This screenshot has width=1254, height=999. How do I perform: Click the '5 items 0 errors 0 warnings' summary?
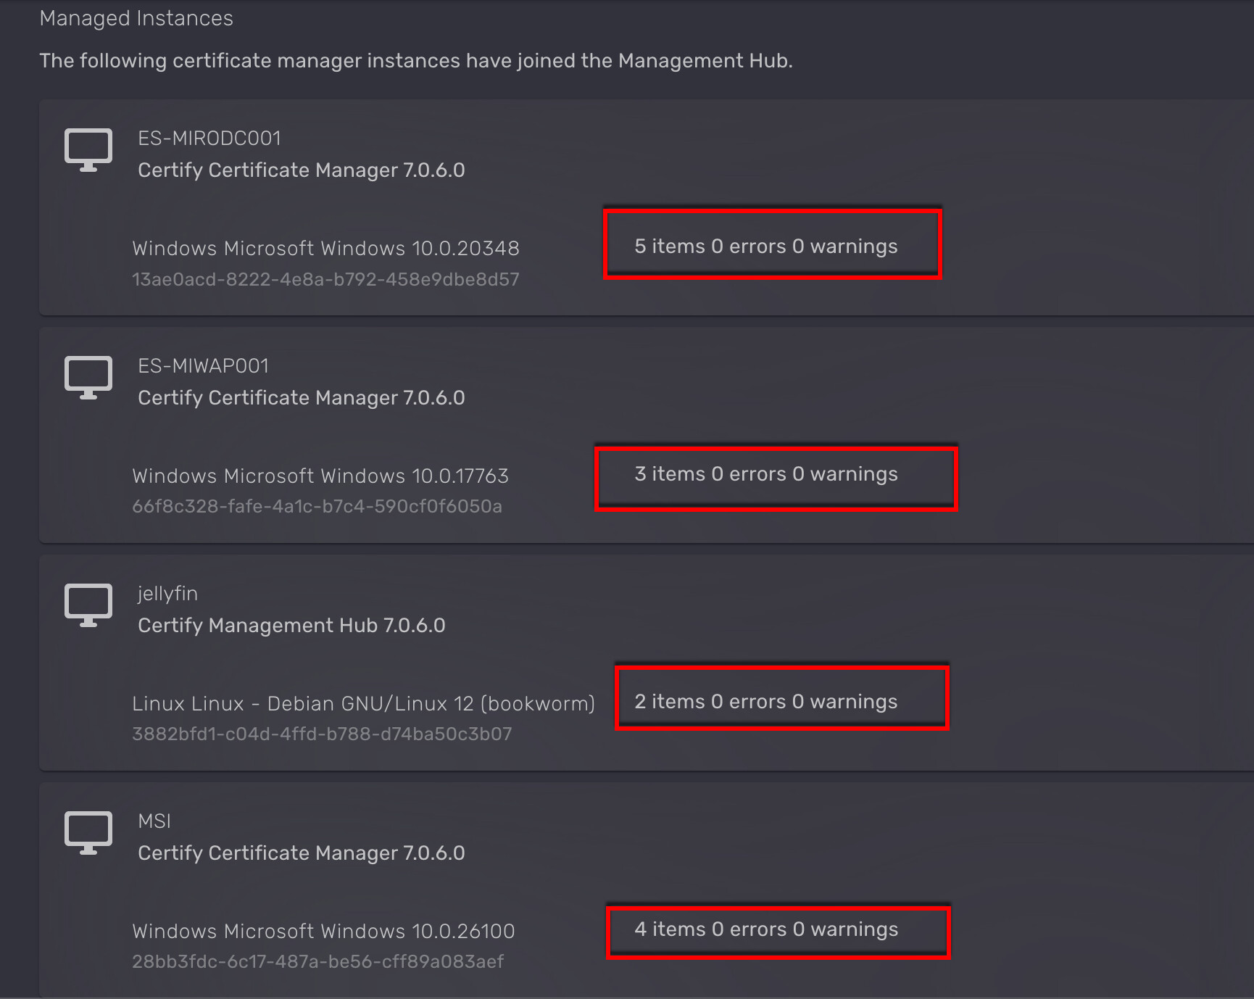pos(766,246)
